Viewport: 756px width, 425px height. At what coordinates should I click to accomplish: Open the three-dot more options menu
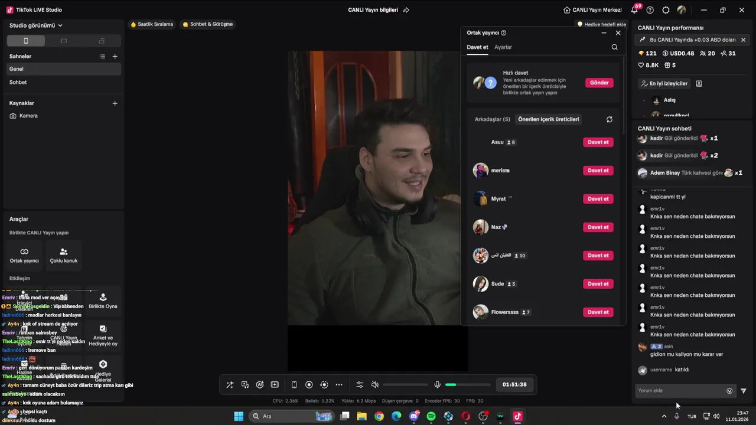tap(339, 385)
